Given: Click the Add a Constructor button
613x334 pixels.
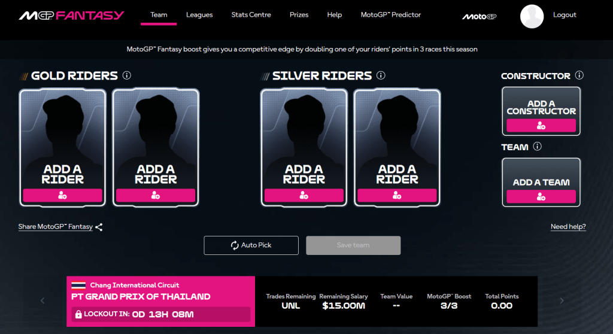Looking at the screenshot, I should (541, 125).
